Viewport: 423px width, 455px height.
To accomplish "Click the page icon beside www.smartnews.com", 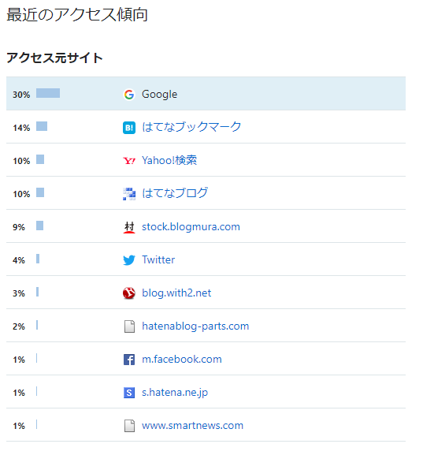I will point(129,426).
